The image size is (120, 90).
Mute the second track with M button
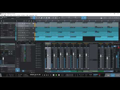click(x=19, y=28)
